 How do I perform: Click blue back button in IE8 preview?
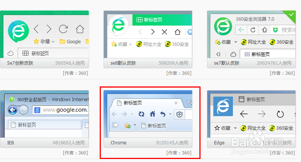coord(12,110)
